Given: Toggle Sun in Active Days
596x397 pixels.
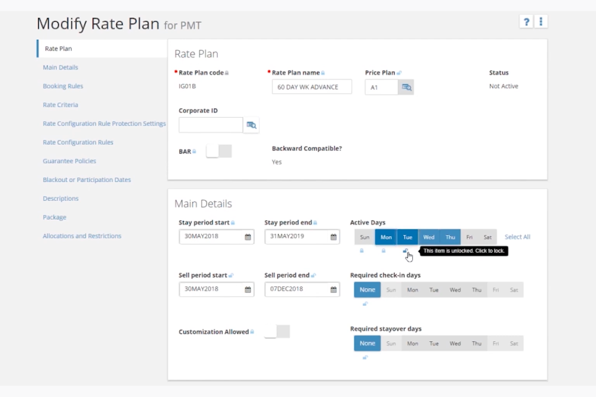Looking at the screenshot, I should [x=364, y=237].
